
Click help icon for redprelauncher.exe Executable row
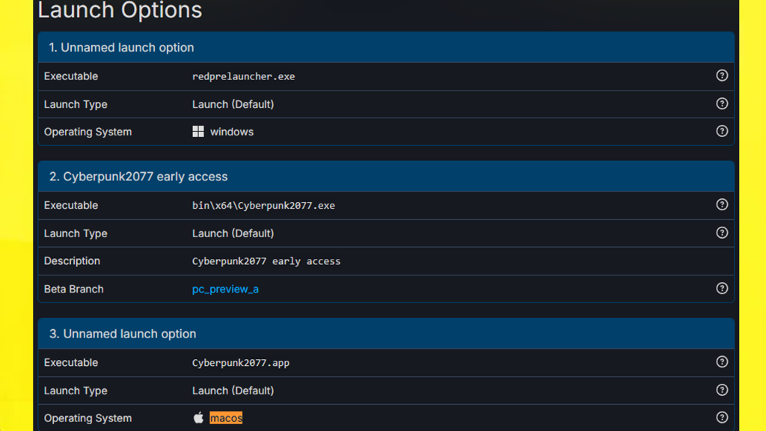pos(722,76)
